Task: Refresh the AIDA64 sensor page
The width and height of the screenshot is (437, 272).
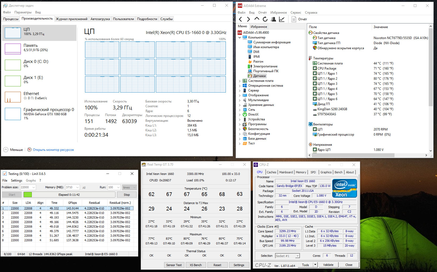Action: click(x=265, y=19)
